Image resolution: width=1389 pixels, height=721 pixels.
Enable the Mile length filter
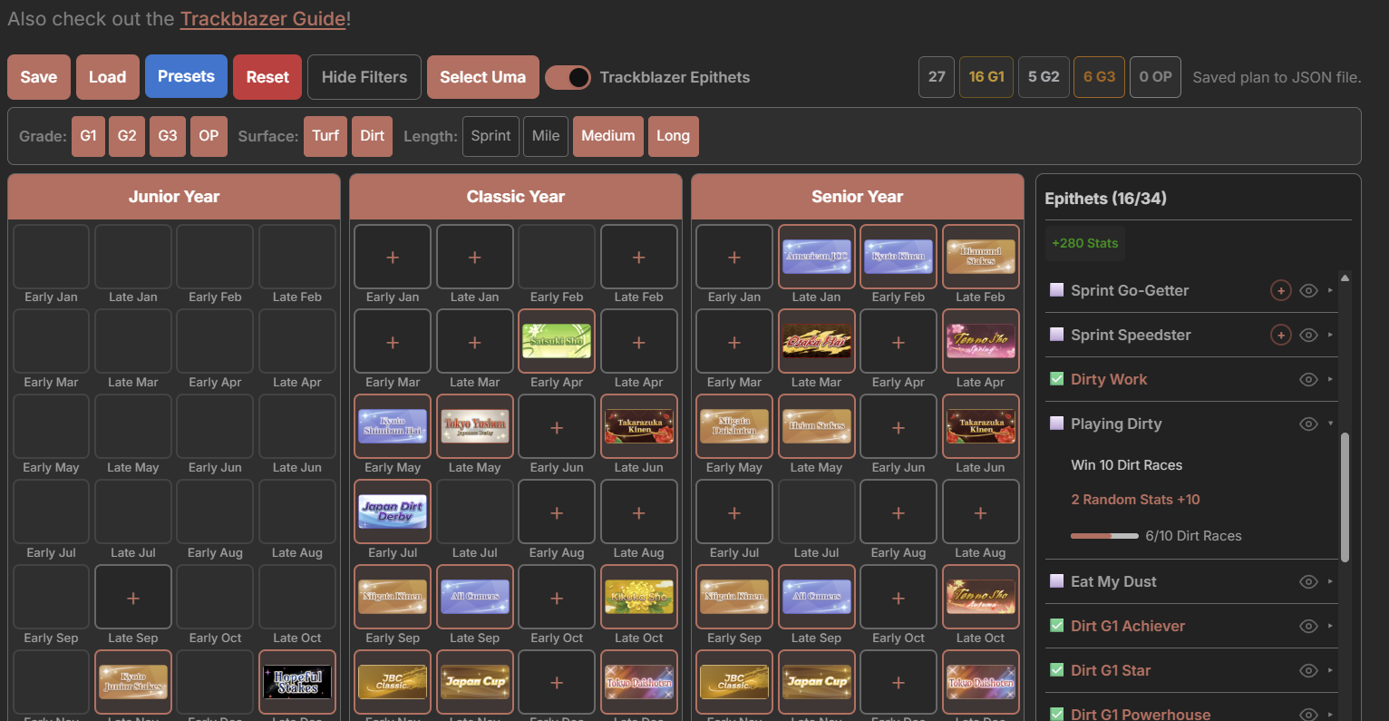point(546,136)
